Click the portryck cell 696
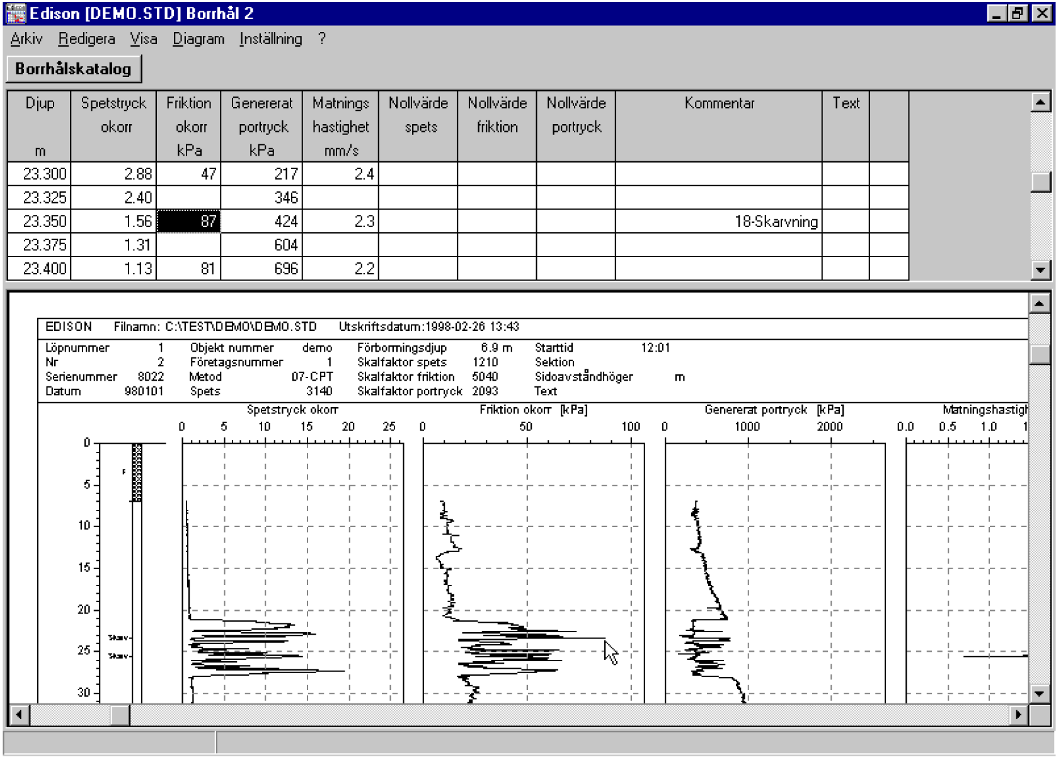 (261, 269)
